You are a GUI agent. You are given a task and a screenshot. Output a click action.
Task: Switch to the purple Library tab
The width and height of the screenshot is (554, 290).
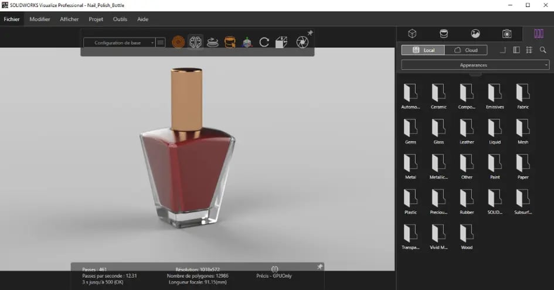click(538, 33)
